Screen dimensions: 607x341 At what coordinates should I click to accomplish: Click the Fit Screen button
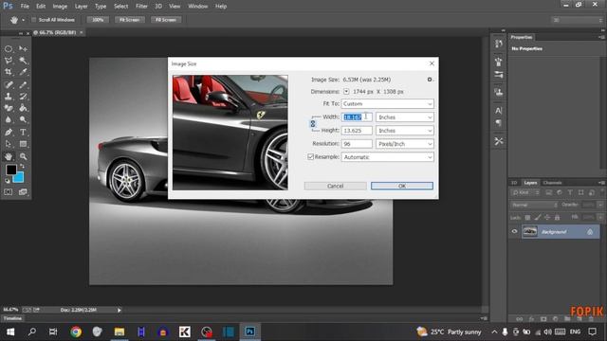click(130, 20)
